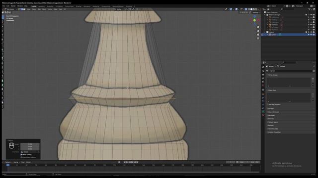Viewport: 318px width, 178px height.
Task: Toggle viewport visibility of ReferenceImages collection
Action: tap(311, 15)
